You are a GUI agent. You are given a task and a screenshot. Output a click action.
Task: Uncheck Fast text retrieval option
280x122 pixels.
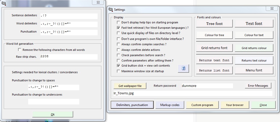pos(118,28)
